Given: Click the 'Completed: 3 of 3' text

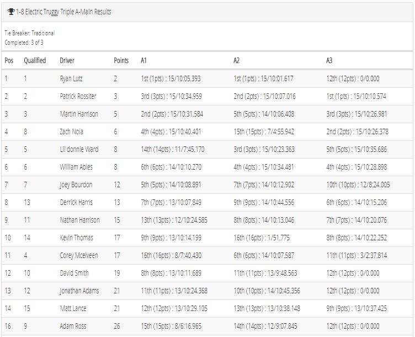Looking at the screenshot, I should [24, 43].
